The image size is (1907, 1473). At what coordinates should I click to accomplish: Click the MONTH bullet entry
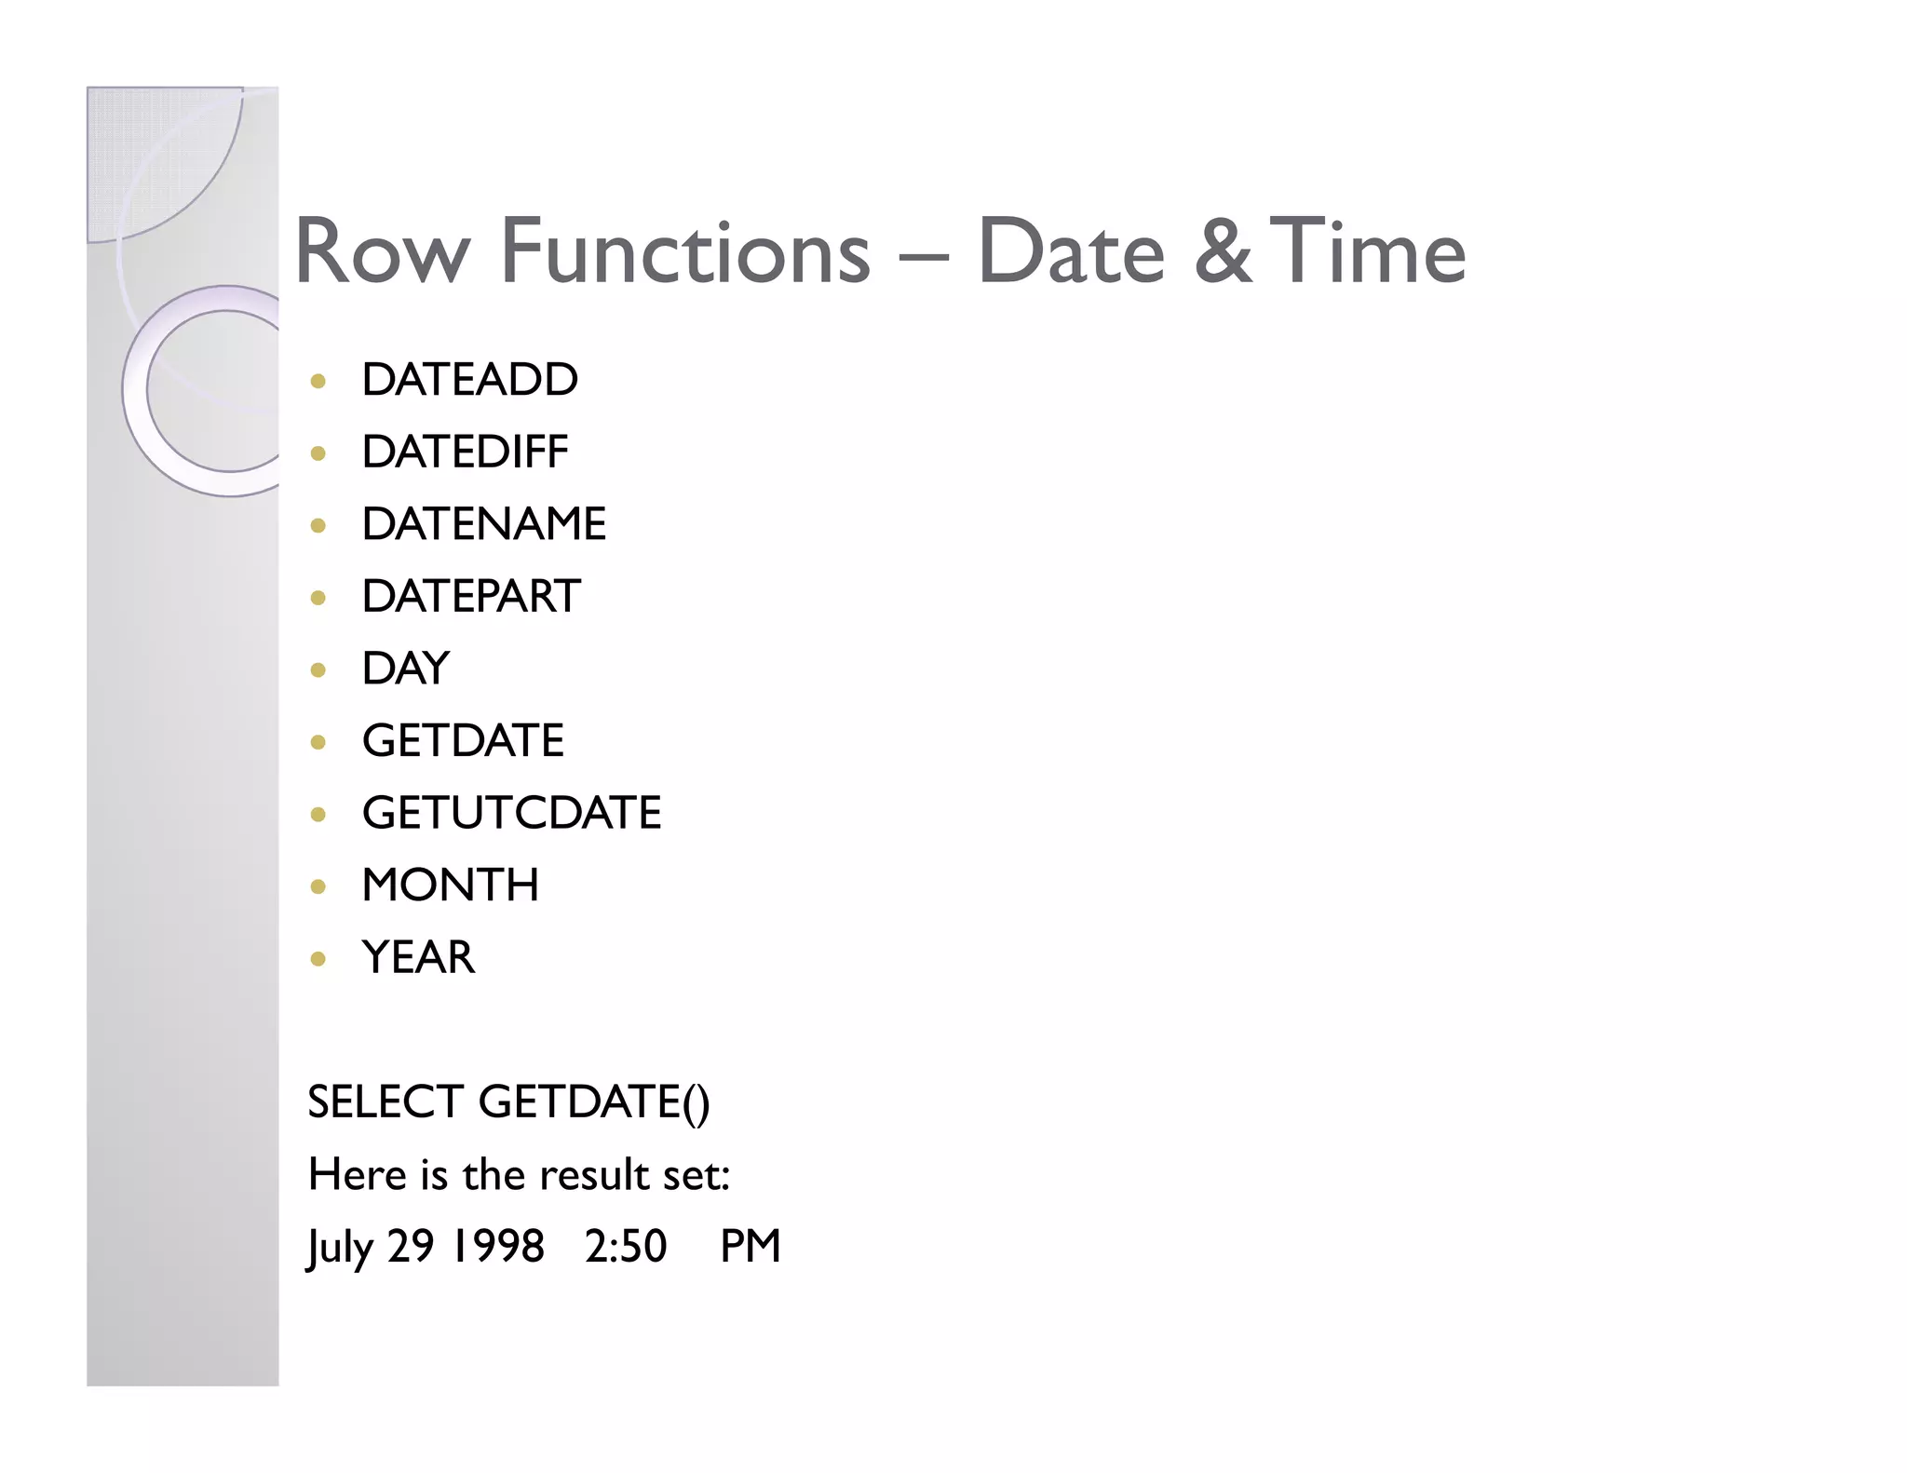[x=450, y=885]
